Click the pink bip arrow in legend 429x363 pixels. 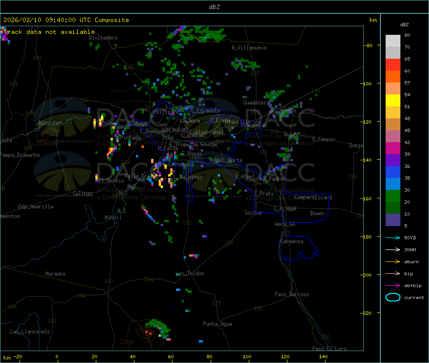click(393, 273)
